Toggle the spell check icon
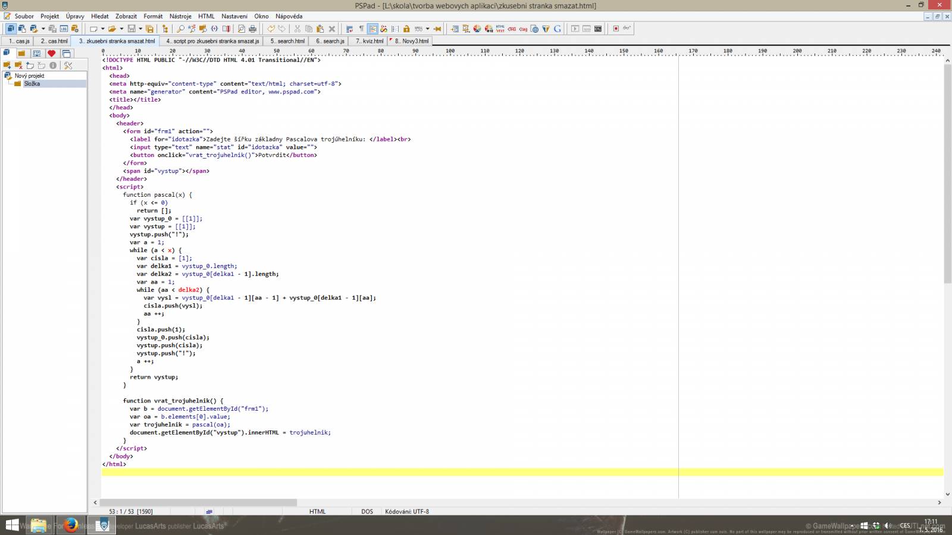Image resolution: width=952 pixels, height=535 pixels. (418, 29)
